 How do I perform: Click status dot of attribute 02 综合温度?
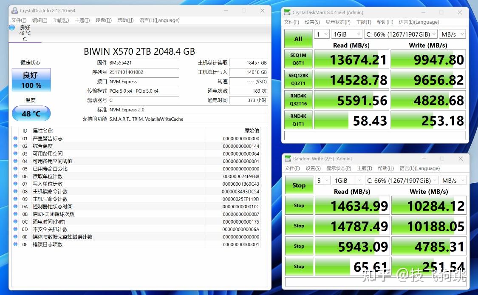(16, 146)
